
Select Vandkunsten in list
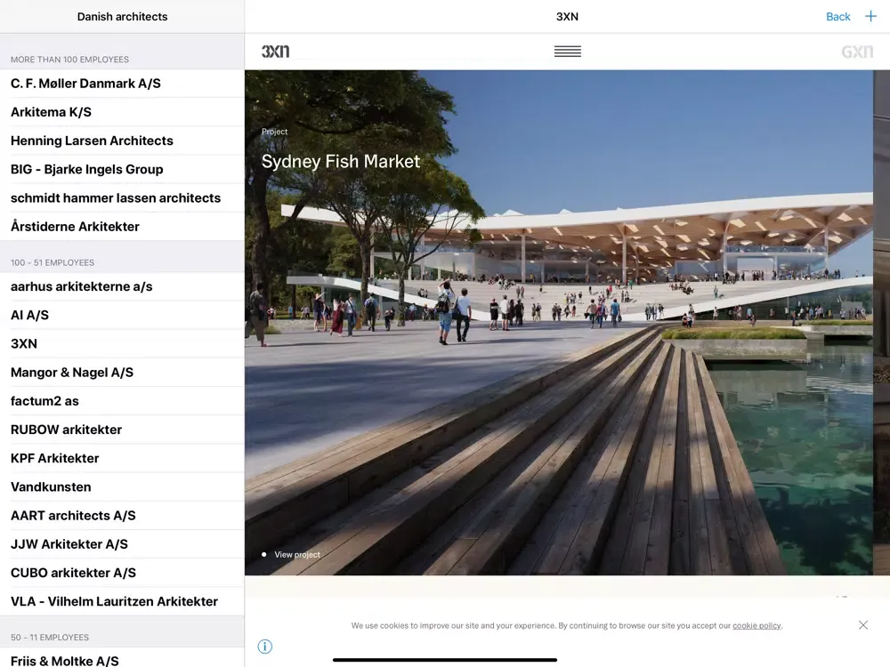(122, 487)
